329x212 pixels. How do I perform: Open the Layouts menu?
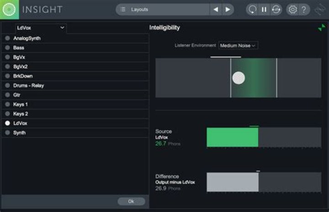(163, 10)
